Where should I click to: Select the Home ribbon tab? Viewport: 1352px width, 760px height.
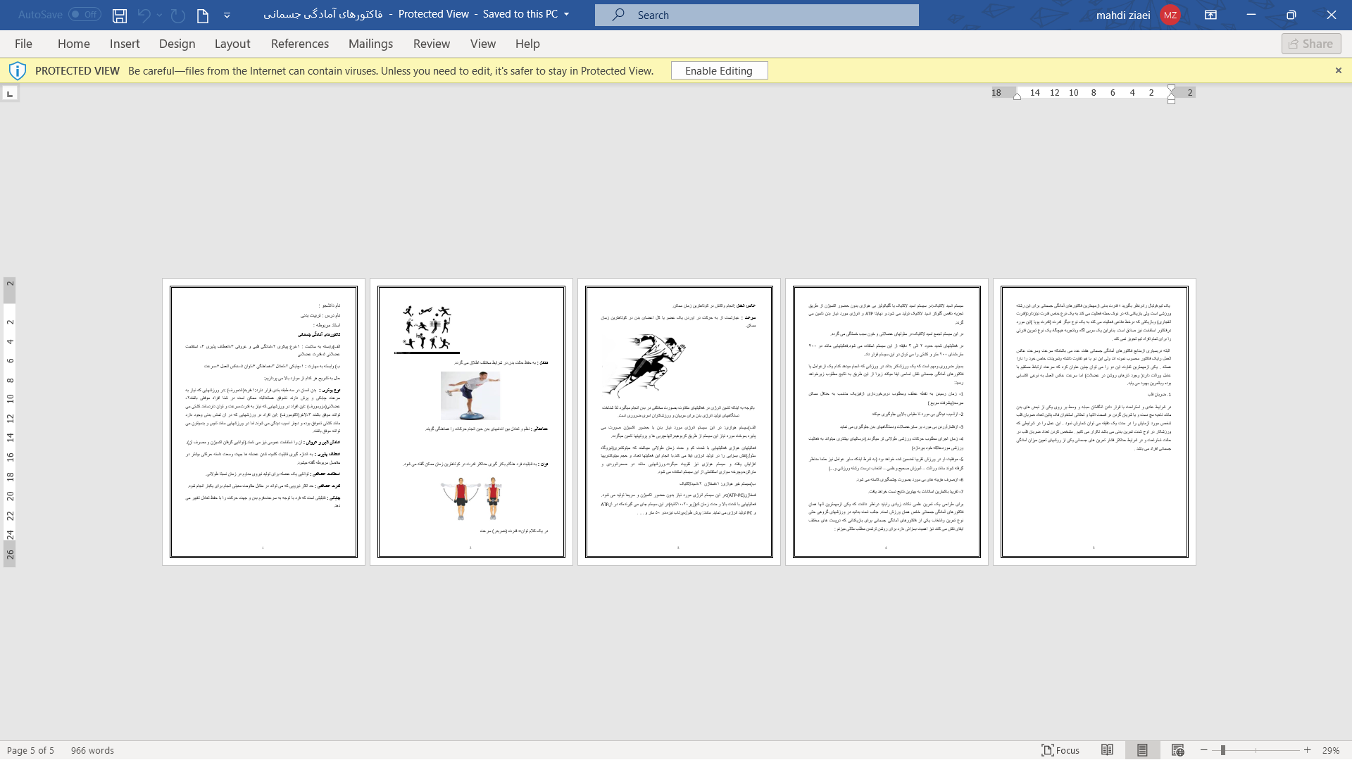[74, 44]
